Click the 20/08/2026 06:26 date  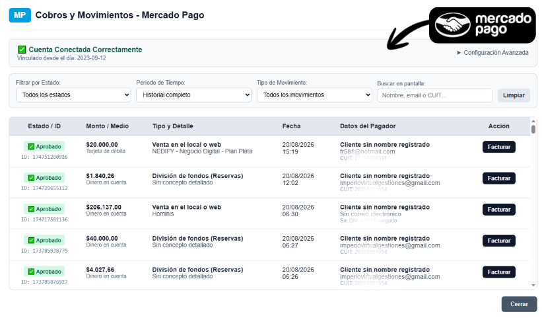[298, 273]
